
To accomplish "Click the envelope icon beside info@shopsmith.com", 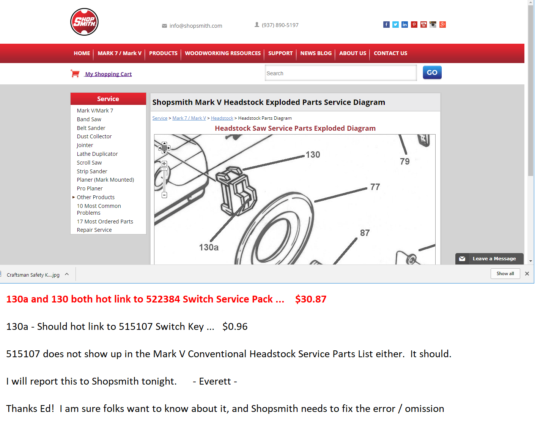I will pyautogui.click(x=164, y=26).
